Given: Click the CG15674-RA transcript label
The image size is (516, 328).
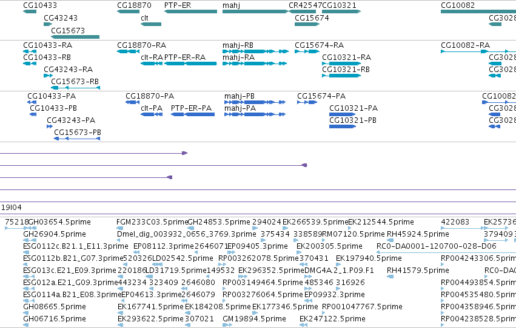Looking at the screenshot, I should 319,45.
